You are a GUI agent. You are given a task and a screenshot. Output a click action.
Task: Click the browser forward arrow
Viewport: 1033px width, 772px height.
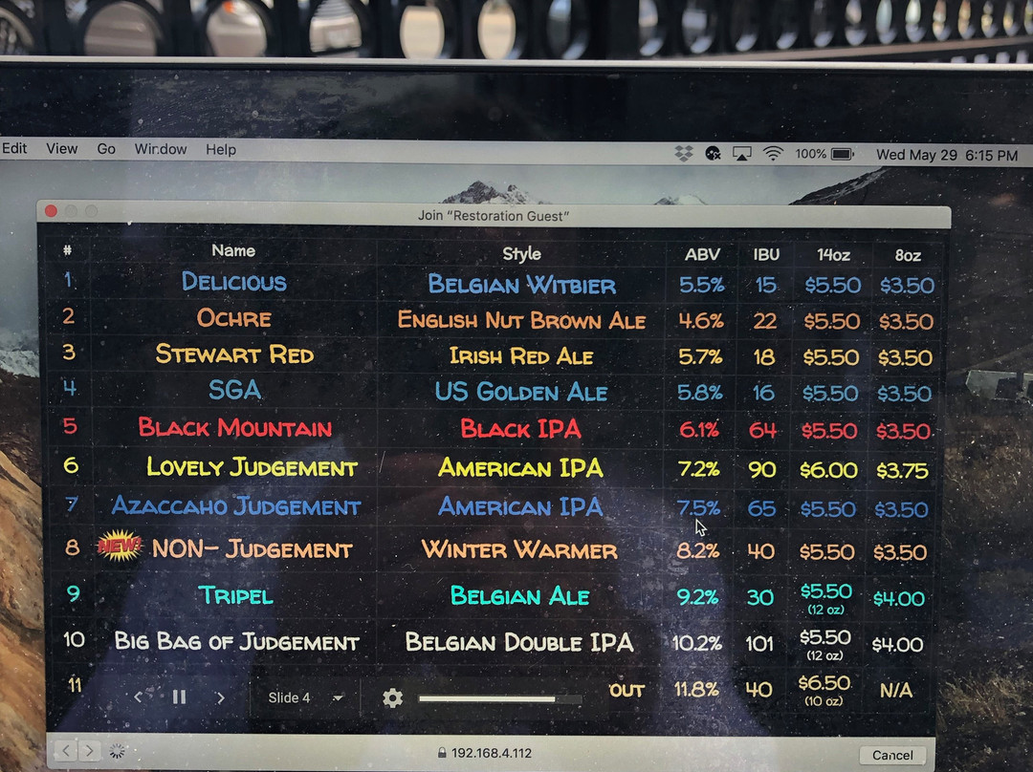click(88, 751)
